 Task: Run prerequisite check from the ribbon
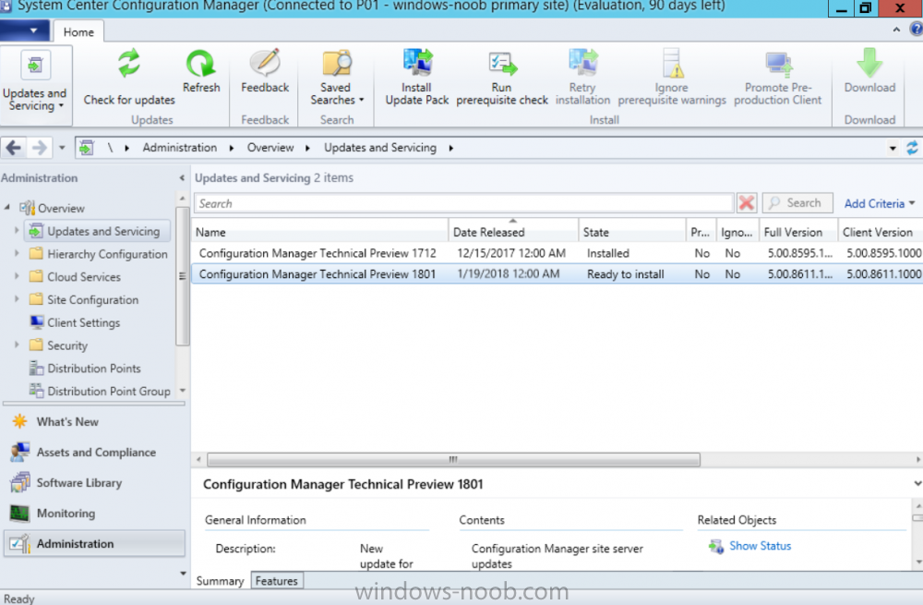[501, 79]
